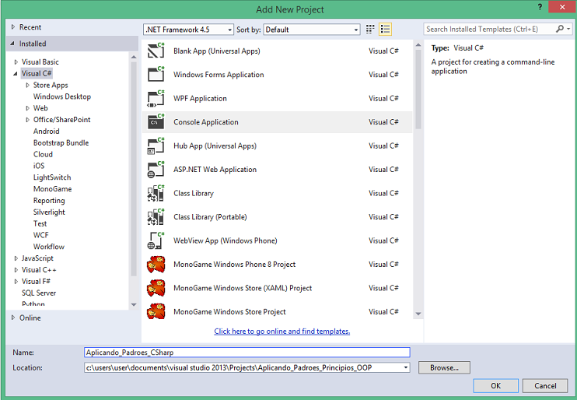Open the .NET Framework 4.5 version dropdown
Viewport: 577px width, 400px height.
(x=188, y=30)
